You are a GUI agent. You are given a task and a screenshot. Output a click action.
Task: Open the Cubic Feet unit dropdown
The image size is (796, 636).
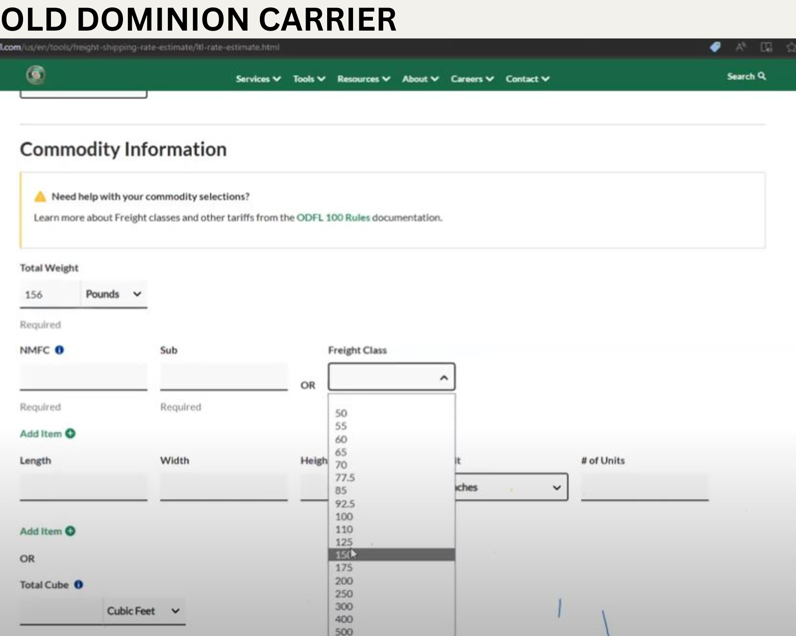(143, 611)
